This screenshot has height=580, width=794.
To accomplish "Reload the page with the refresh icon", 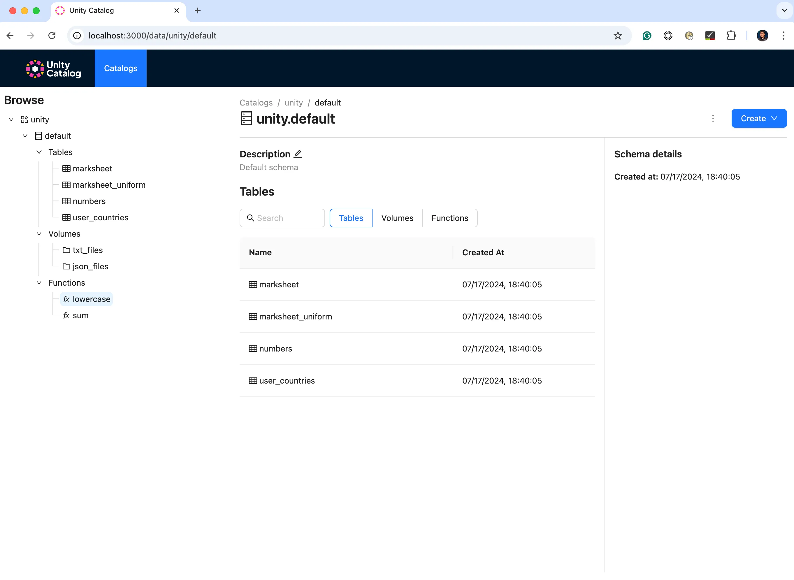I will [x=52, y=36].
